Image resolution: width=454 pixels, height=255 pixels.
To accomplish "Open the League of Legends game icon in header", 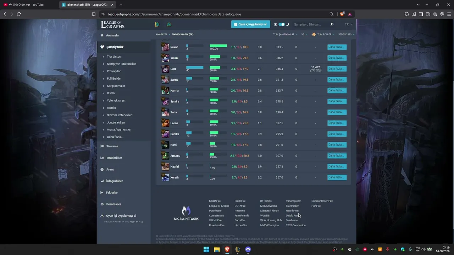I will point(157,24).
